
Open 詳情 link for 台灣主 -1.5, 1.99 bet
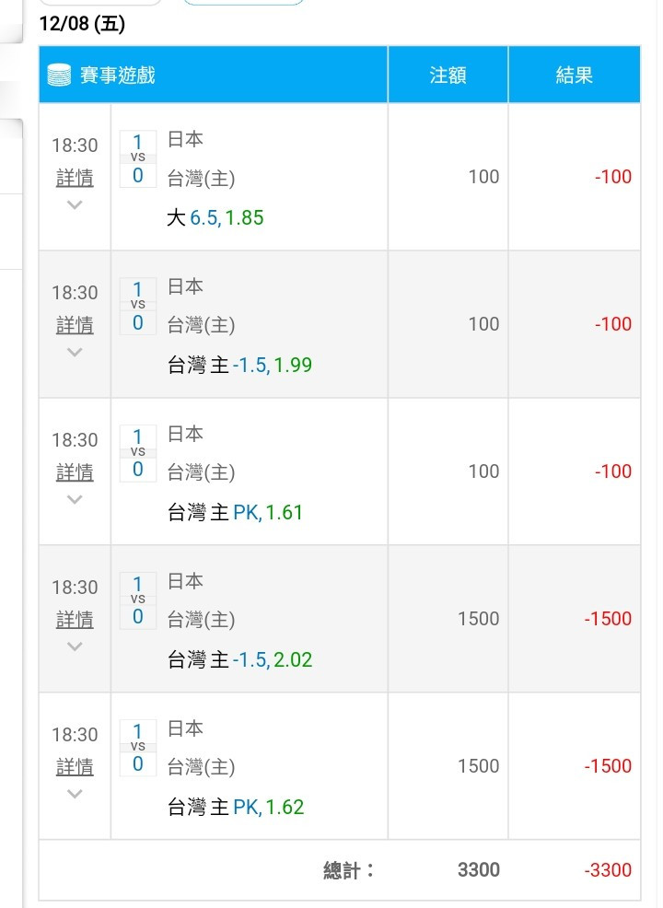(75, 325)
